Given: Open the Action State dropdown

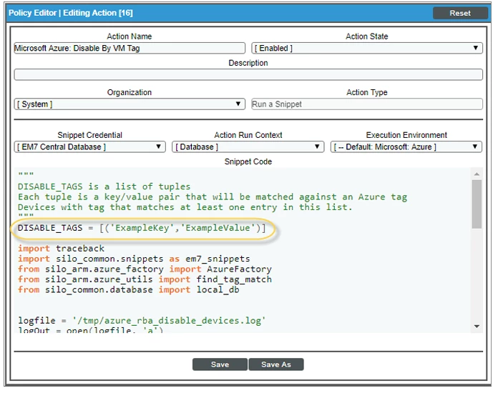Looking at the screenshot, I should 367,48.
